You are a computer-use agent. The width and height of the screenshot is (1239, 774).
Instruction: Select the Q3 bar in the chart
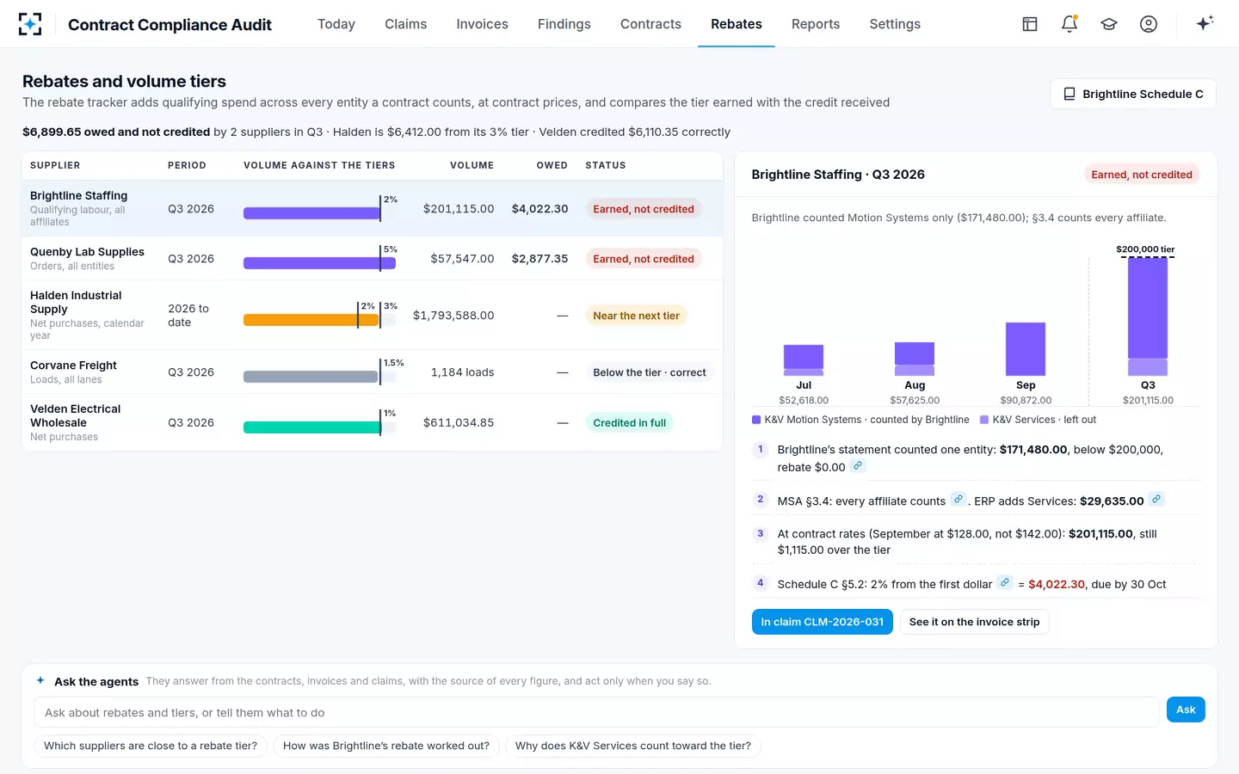point(1148,316)
